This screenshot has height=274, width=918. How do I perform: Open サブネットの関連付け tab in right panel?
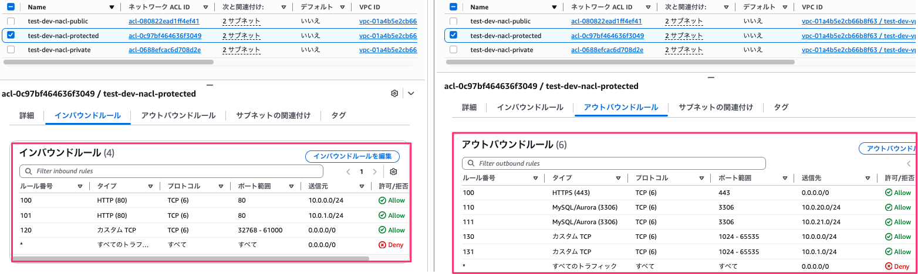pyautogui.click(x=716, y=107)
